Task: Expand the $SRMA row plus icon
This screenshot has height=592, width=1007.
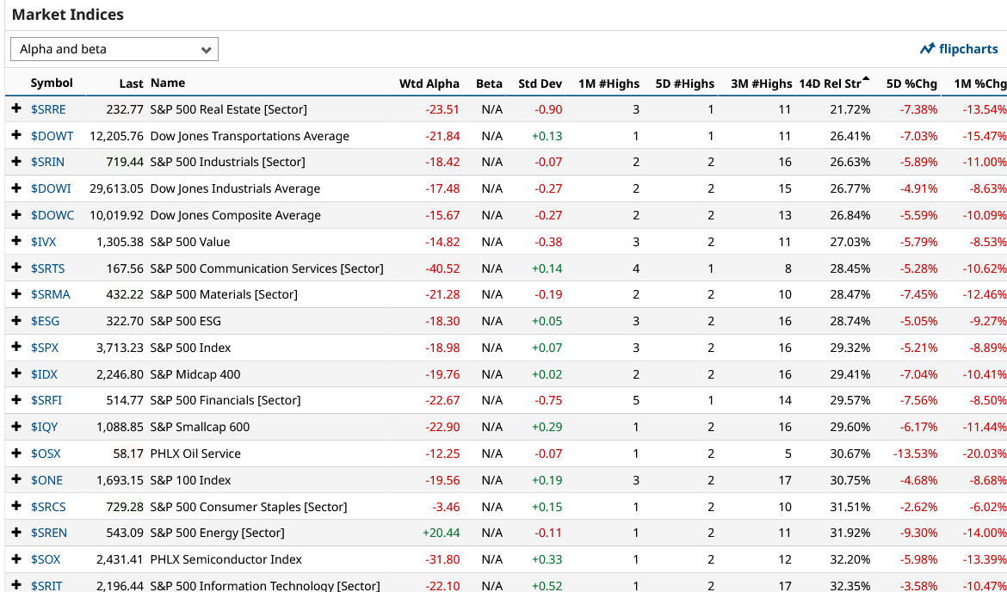Action: (16, 294)
